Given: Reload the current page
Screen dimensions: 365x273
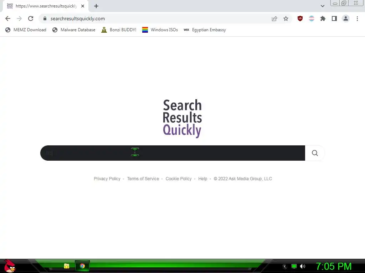Looking at the screenshot, I should tap(31, 18).
